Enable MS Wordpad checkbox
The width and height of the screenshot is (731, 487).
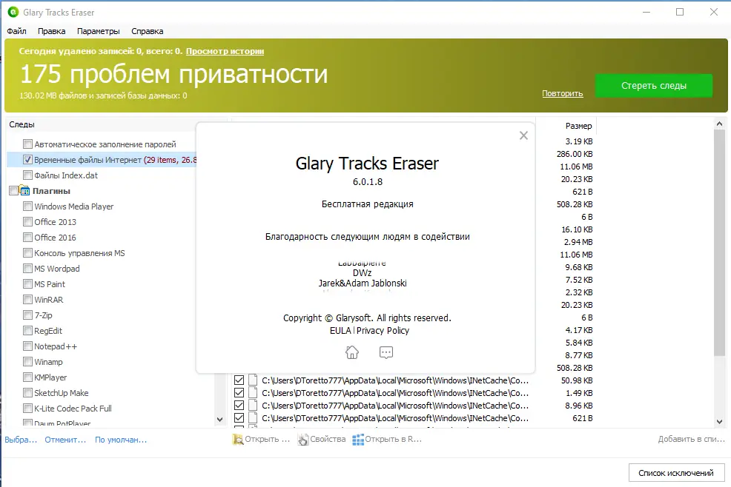tap(27, 268)
